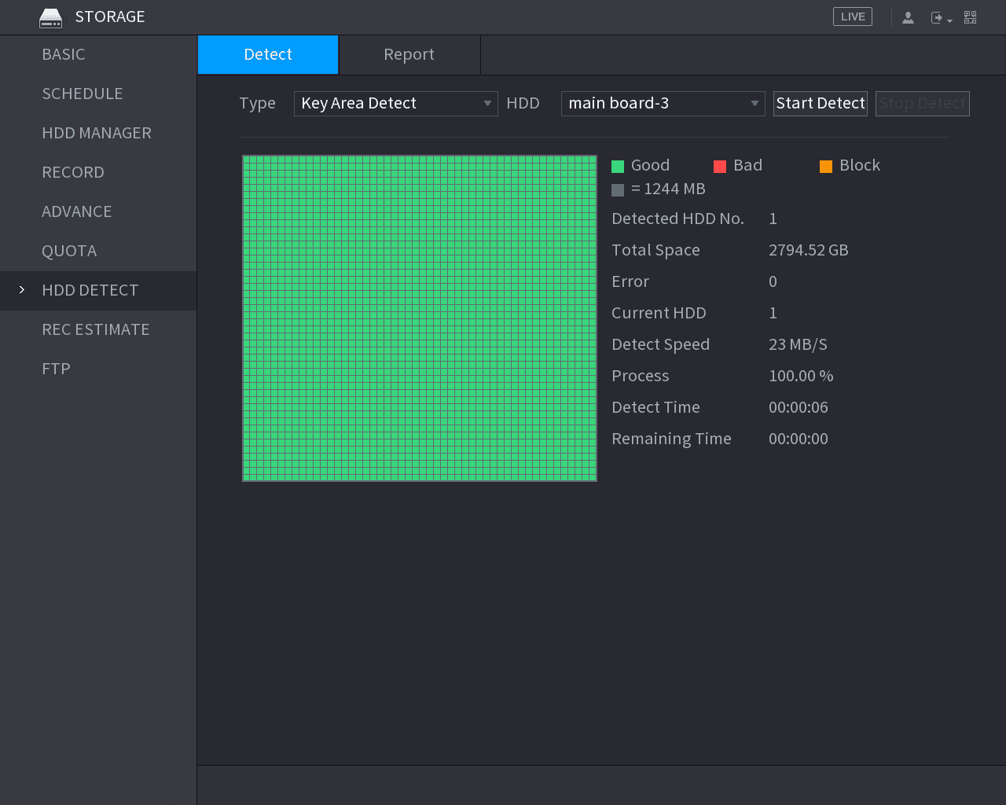Open the logout menu icon

tap(941, 17)
